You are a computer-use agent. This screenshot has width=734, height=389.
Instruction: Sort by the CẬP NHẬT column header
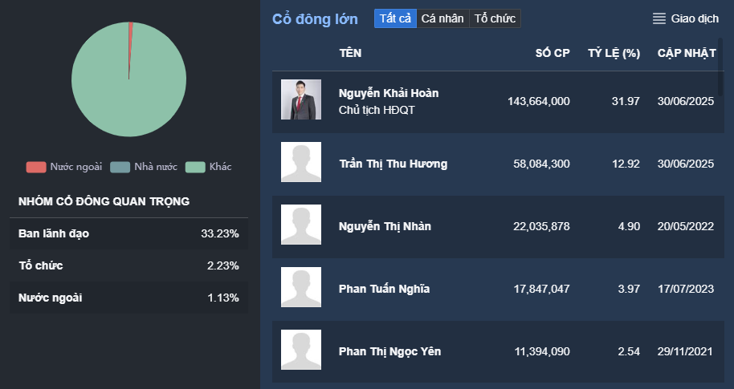[687, 54]
